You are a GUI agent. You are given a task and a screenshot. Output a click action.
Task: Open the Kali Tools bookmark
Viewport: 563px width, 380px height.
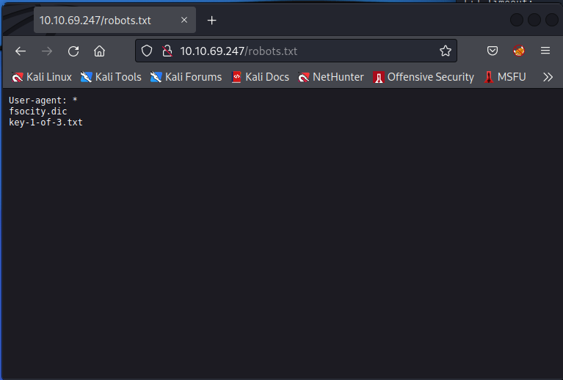click(111, 76)
